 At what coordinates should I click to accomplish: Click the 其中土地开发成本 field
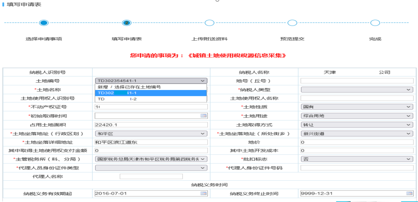(357, 151)
